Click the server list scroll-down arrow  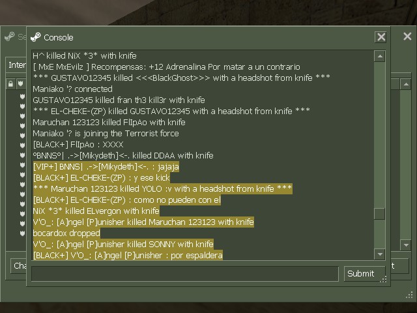(406, 245)
